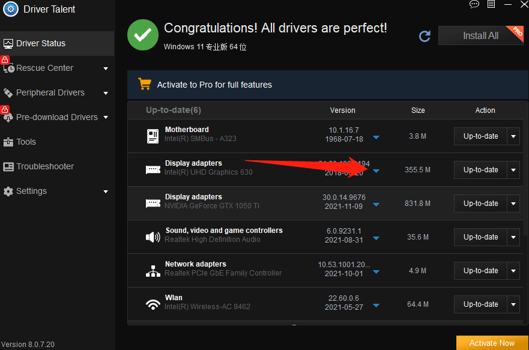Viewport: 529px width, 350px height.
Task: Open Peripheral Drivers in the sidebar
Action: [57, 92]
